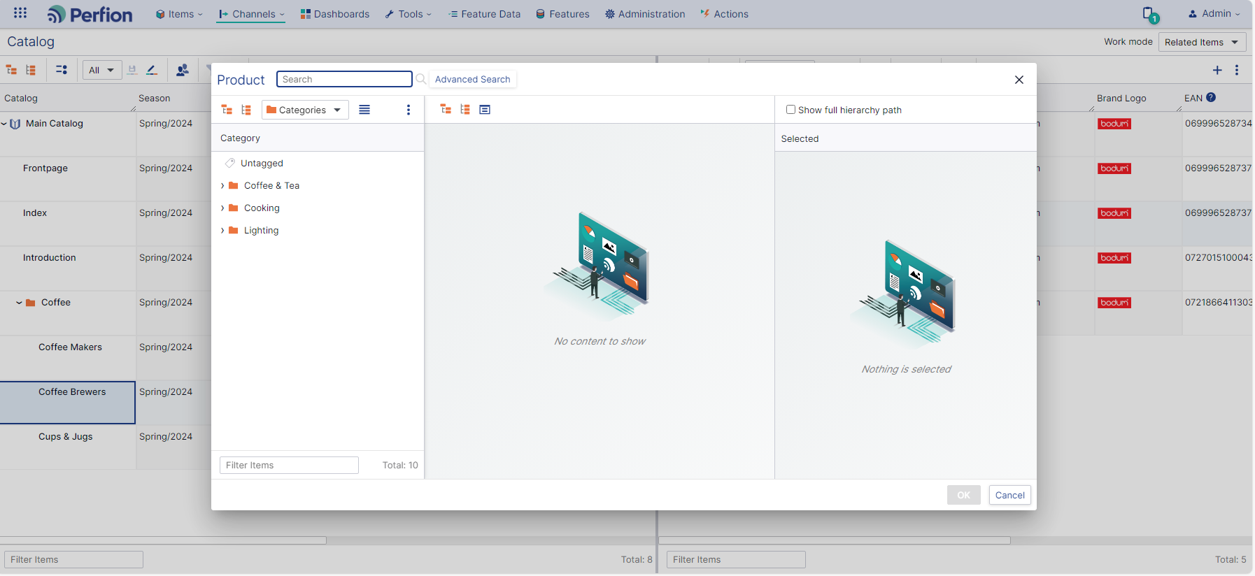
Task: Collapse all in dialog category panel
Action: click(227, 110)
